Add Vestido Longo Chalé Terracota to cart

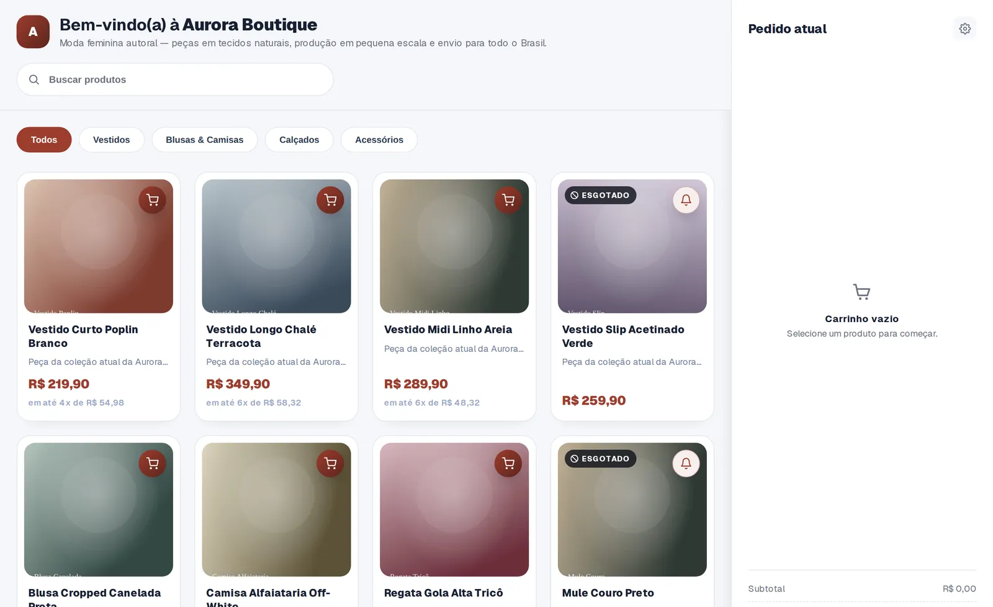click(330, 200)
